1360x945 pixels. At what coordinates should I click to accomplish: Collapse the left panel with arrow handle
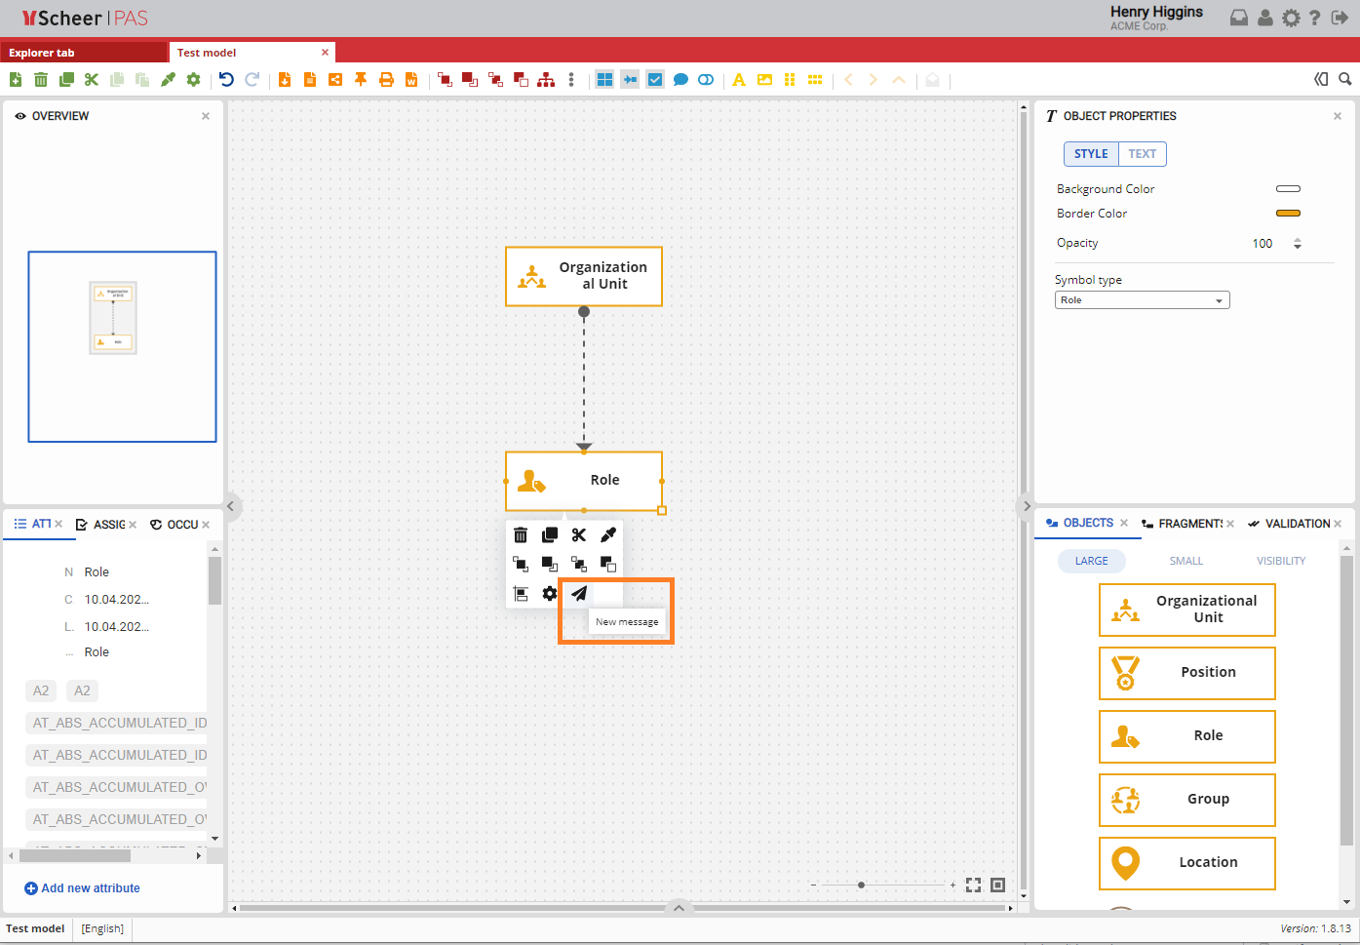pyautogui.click(x=231, y=506)
